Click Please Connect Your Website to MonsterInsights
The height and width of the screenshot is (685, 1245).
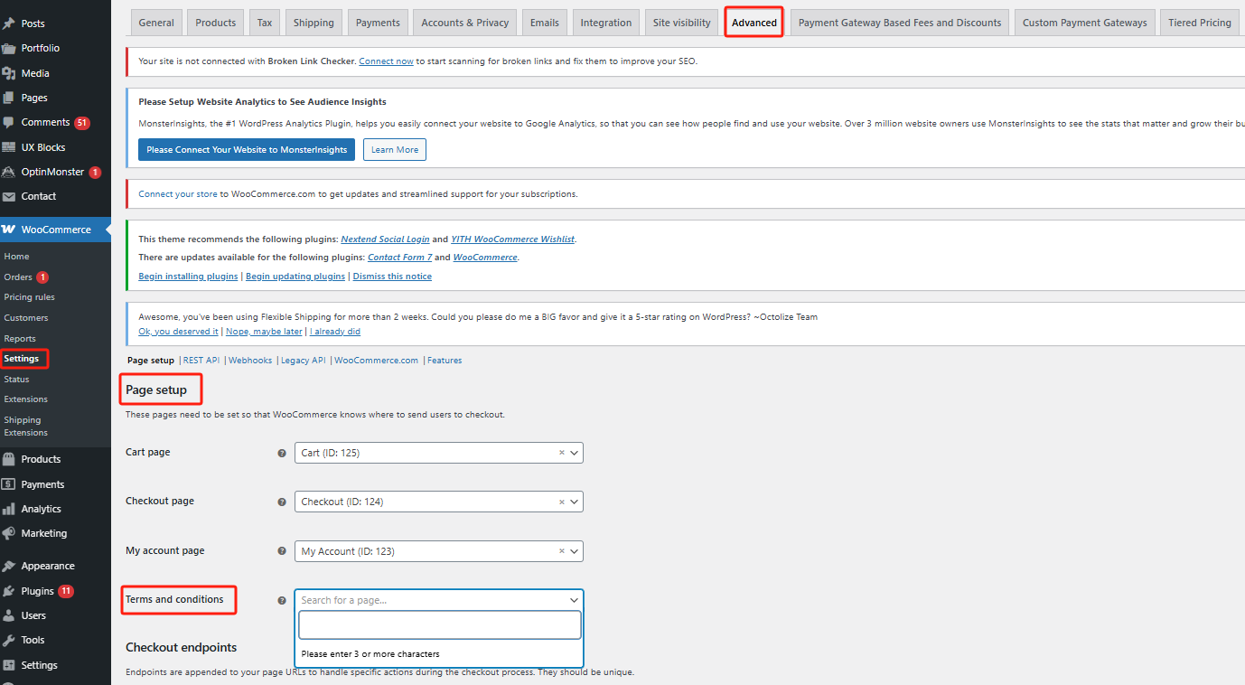[x=246, y=149]
